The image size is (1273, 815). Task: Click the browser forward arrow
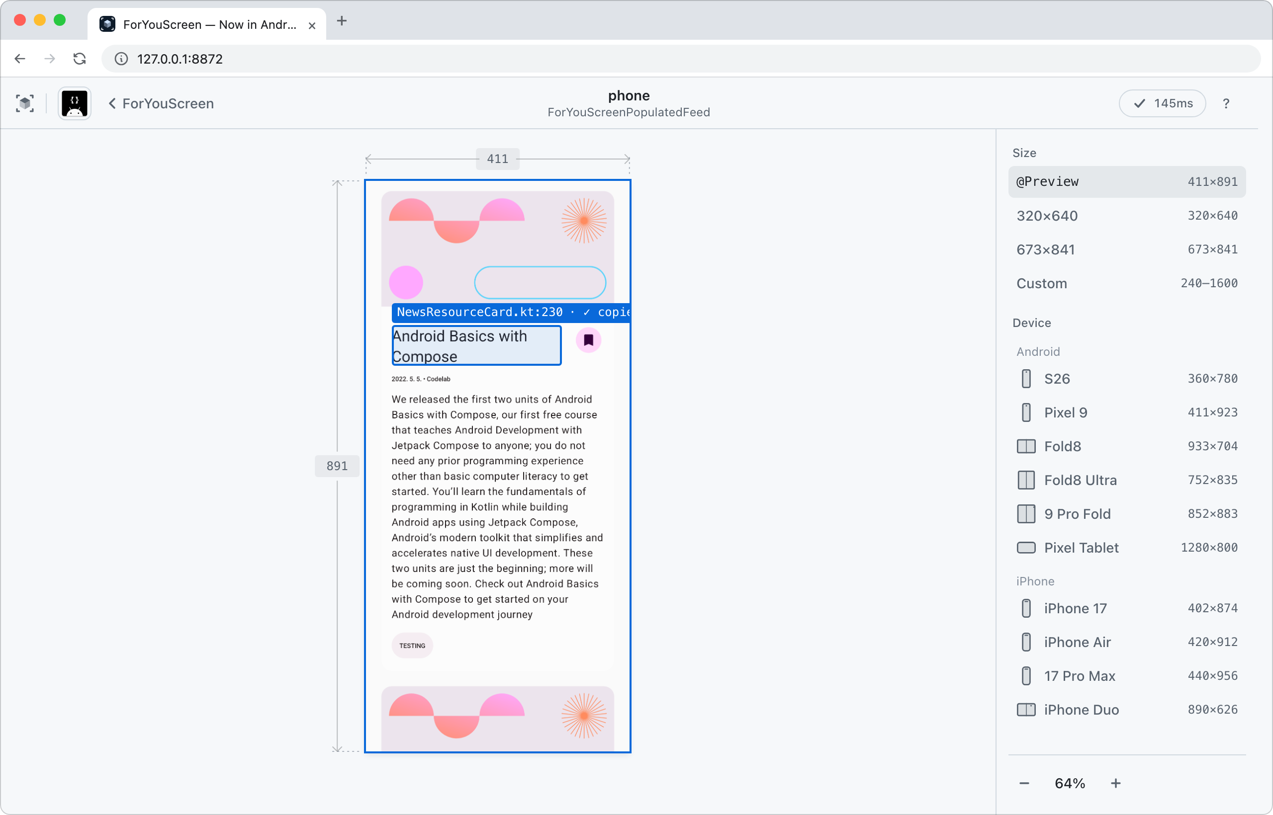pyautogui.click(x=50, y=59)
